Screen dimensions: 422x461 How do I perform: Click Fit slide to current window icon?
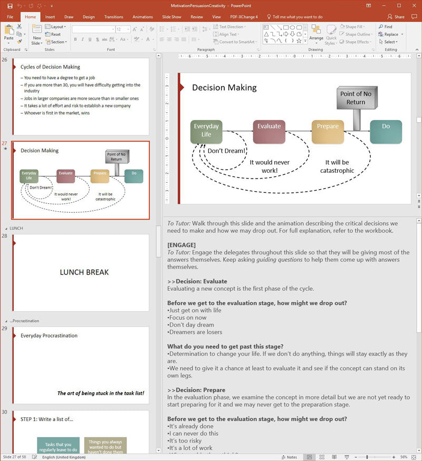pos(414,457)
